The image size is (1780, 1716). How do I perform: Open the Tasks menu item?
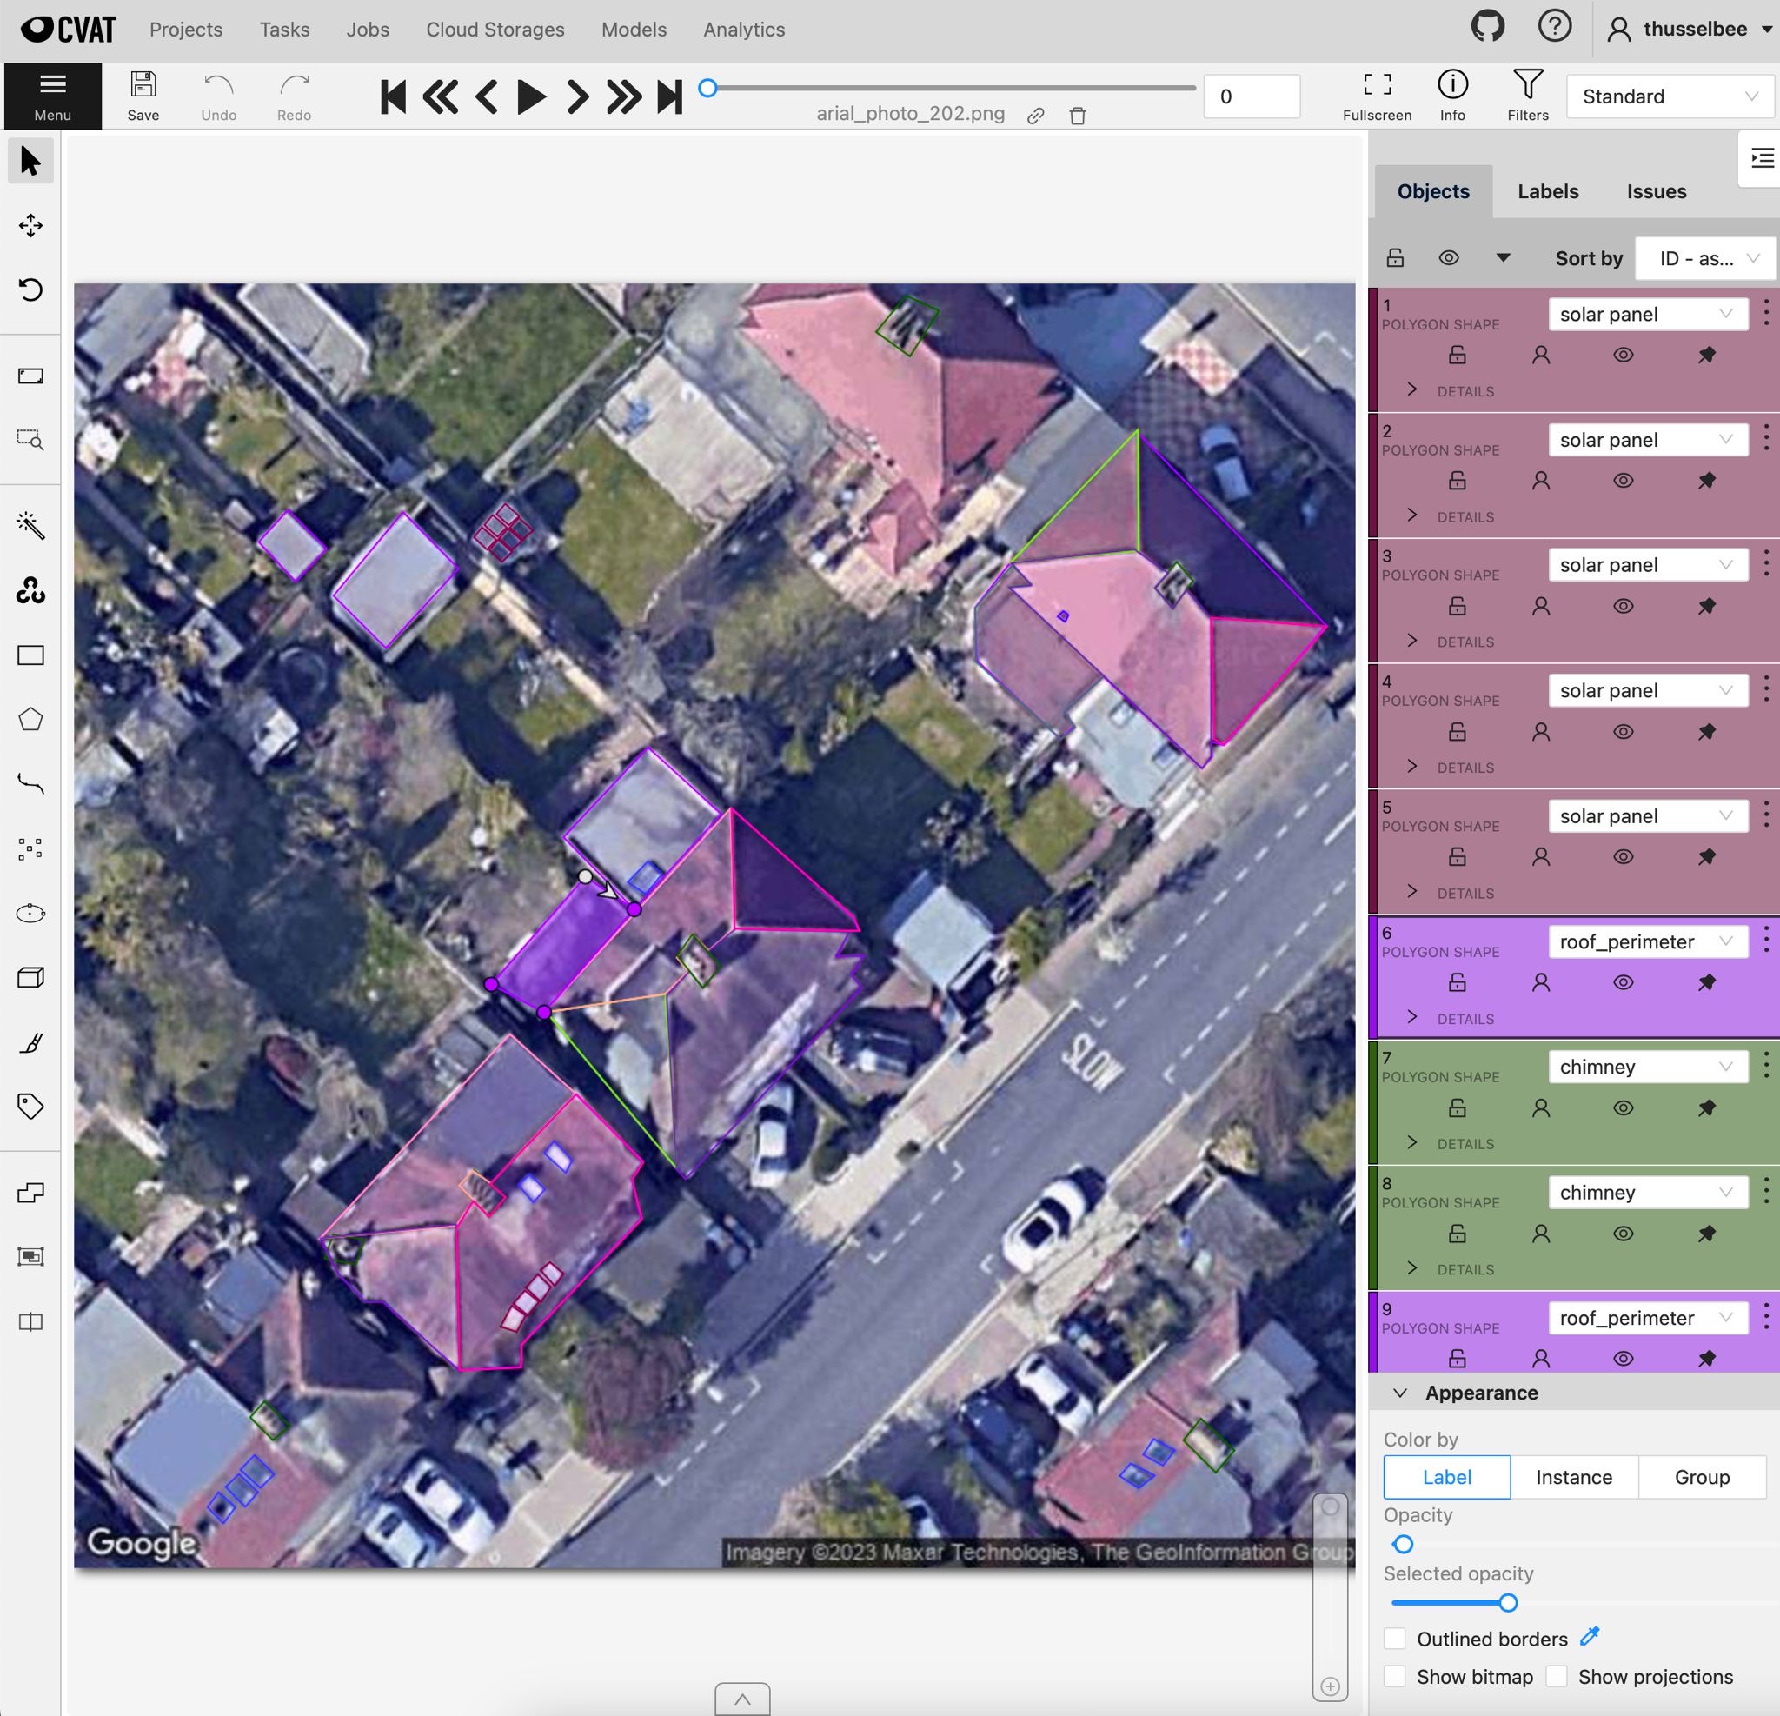tap(284, 29)
